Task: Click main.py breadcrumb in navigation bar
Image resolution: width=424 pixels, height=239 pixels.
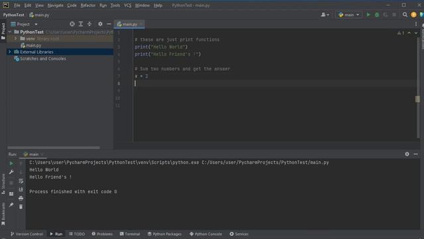Action: (39, 15)
